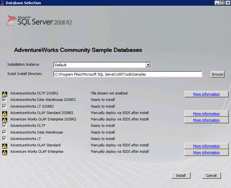Click warning icon beside Adventure Works OLAP Enterprise
This screenshot has height=188, width=231.
point(4,152)
